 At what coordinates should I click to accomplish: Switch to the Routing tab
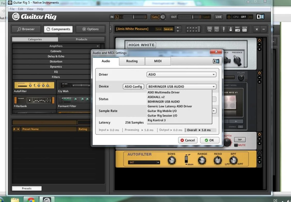pos(132,61)
